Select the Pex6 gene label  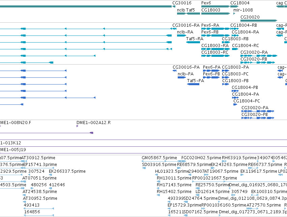(x=206, y=3)
